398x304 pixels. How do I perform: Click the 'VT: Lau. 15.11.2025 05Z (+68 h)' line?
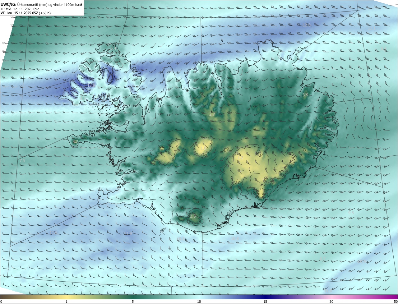26,13
